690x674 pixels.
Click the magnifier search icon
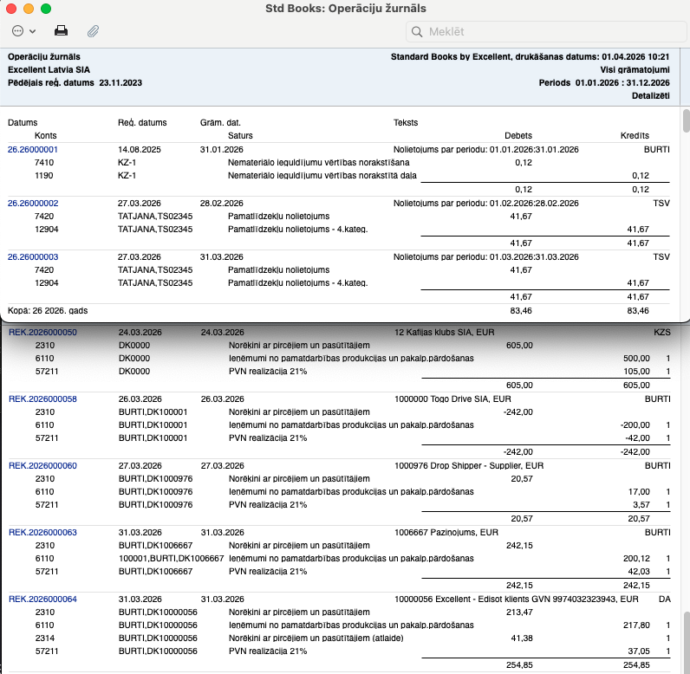point(418,32)
